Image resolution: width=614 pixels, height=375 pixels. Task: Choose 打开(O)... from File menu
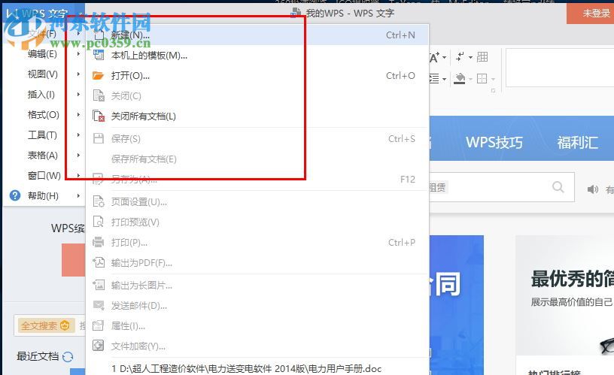tap(257, 75)
